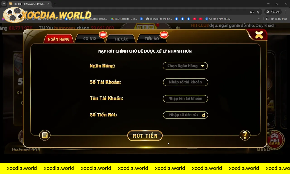The width and height of the screenshot is (290, 174).
Task: Open the MENU at the game's bottom
Action: click(x=263, y=149)
